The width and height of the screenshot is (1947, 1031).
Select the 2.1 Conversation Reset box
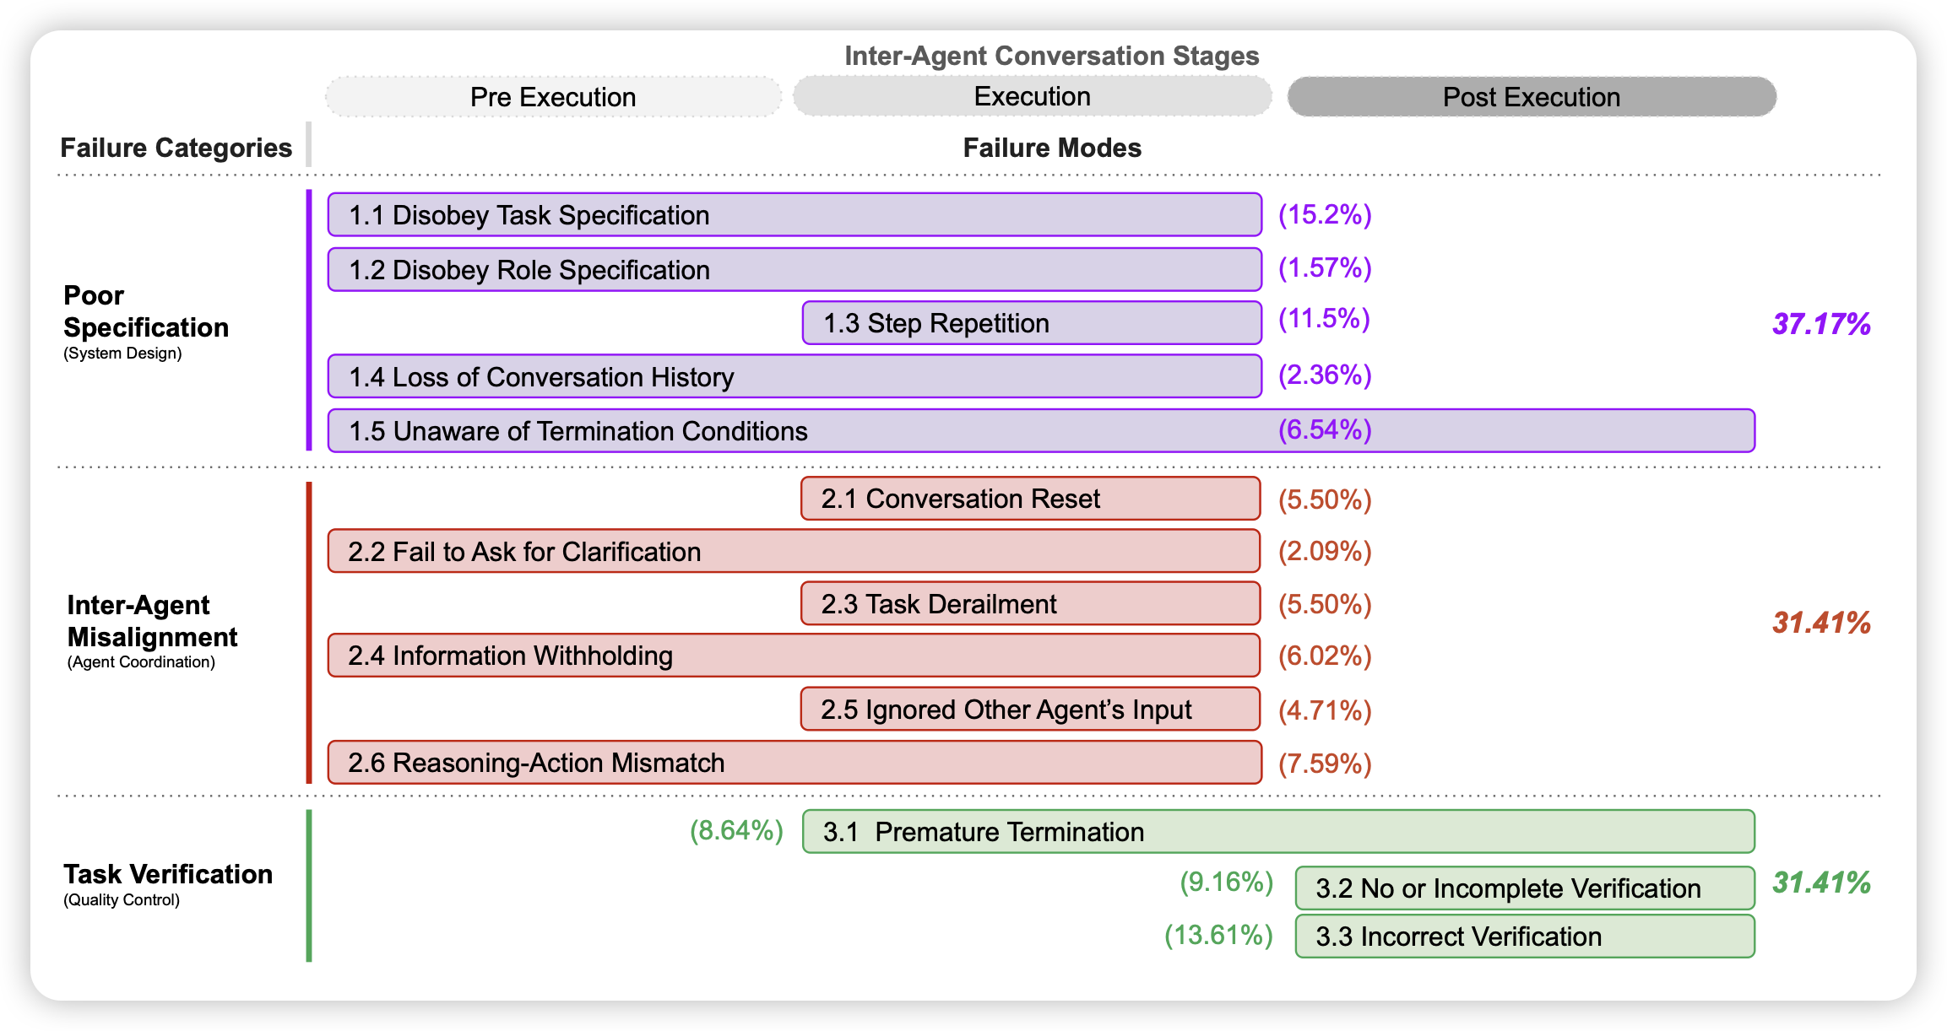pos(1030,499)
